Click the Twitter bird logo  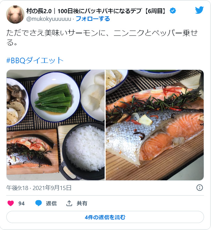tap(199, 10)
